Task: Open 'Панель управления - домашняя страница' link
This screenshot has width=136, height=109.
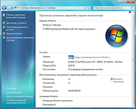Action: click(x=16, y=16)
